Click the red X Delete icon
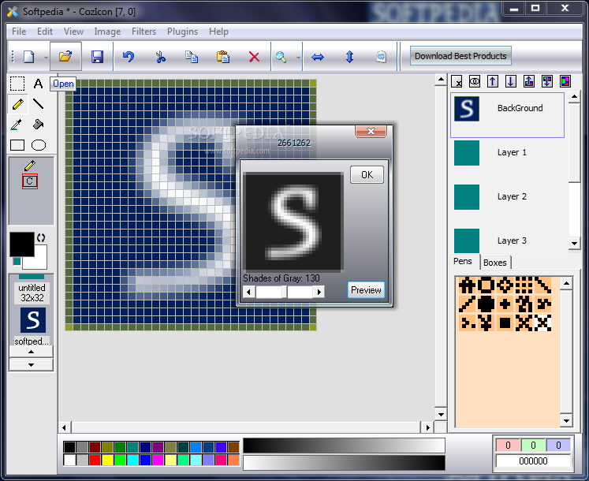The image size is (589, 481). click(255, 57)
